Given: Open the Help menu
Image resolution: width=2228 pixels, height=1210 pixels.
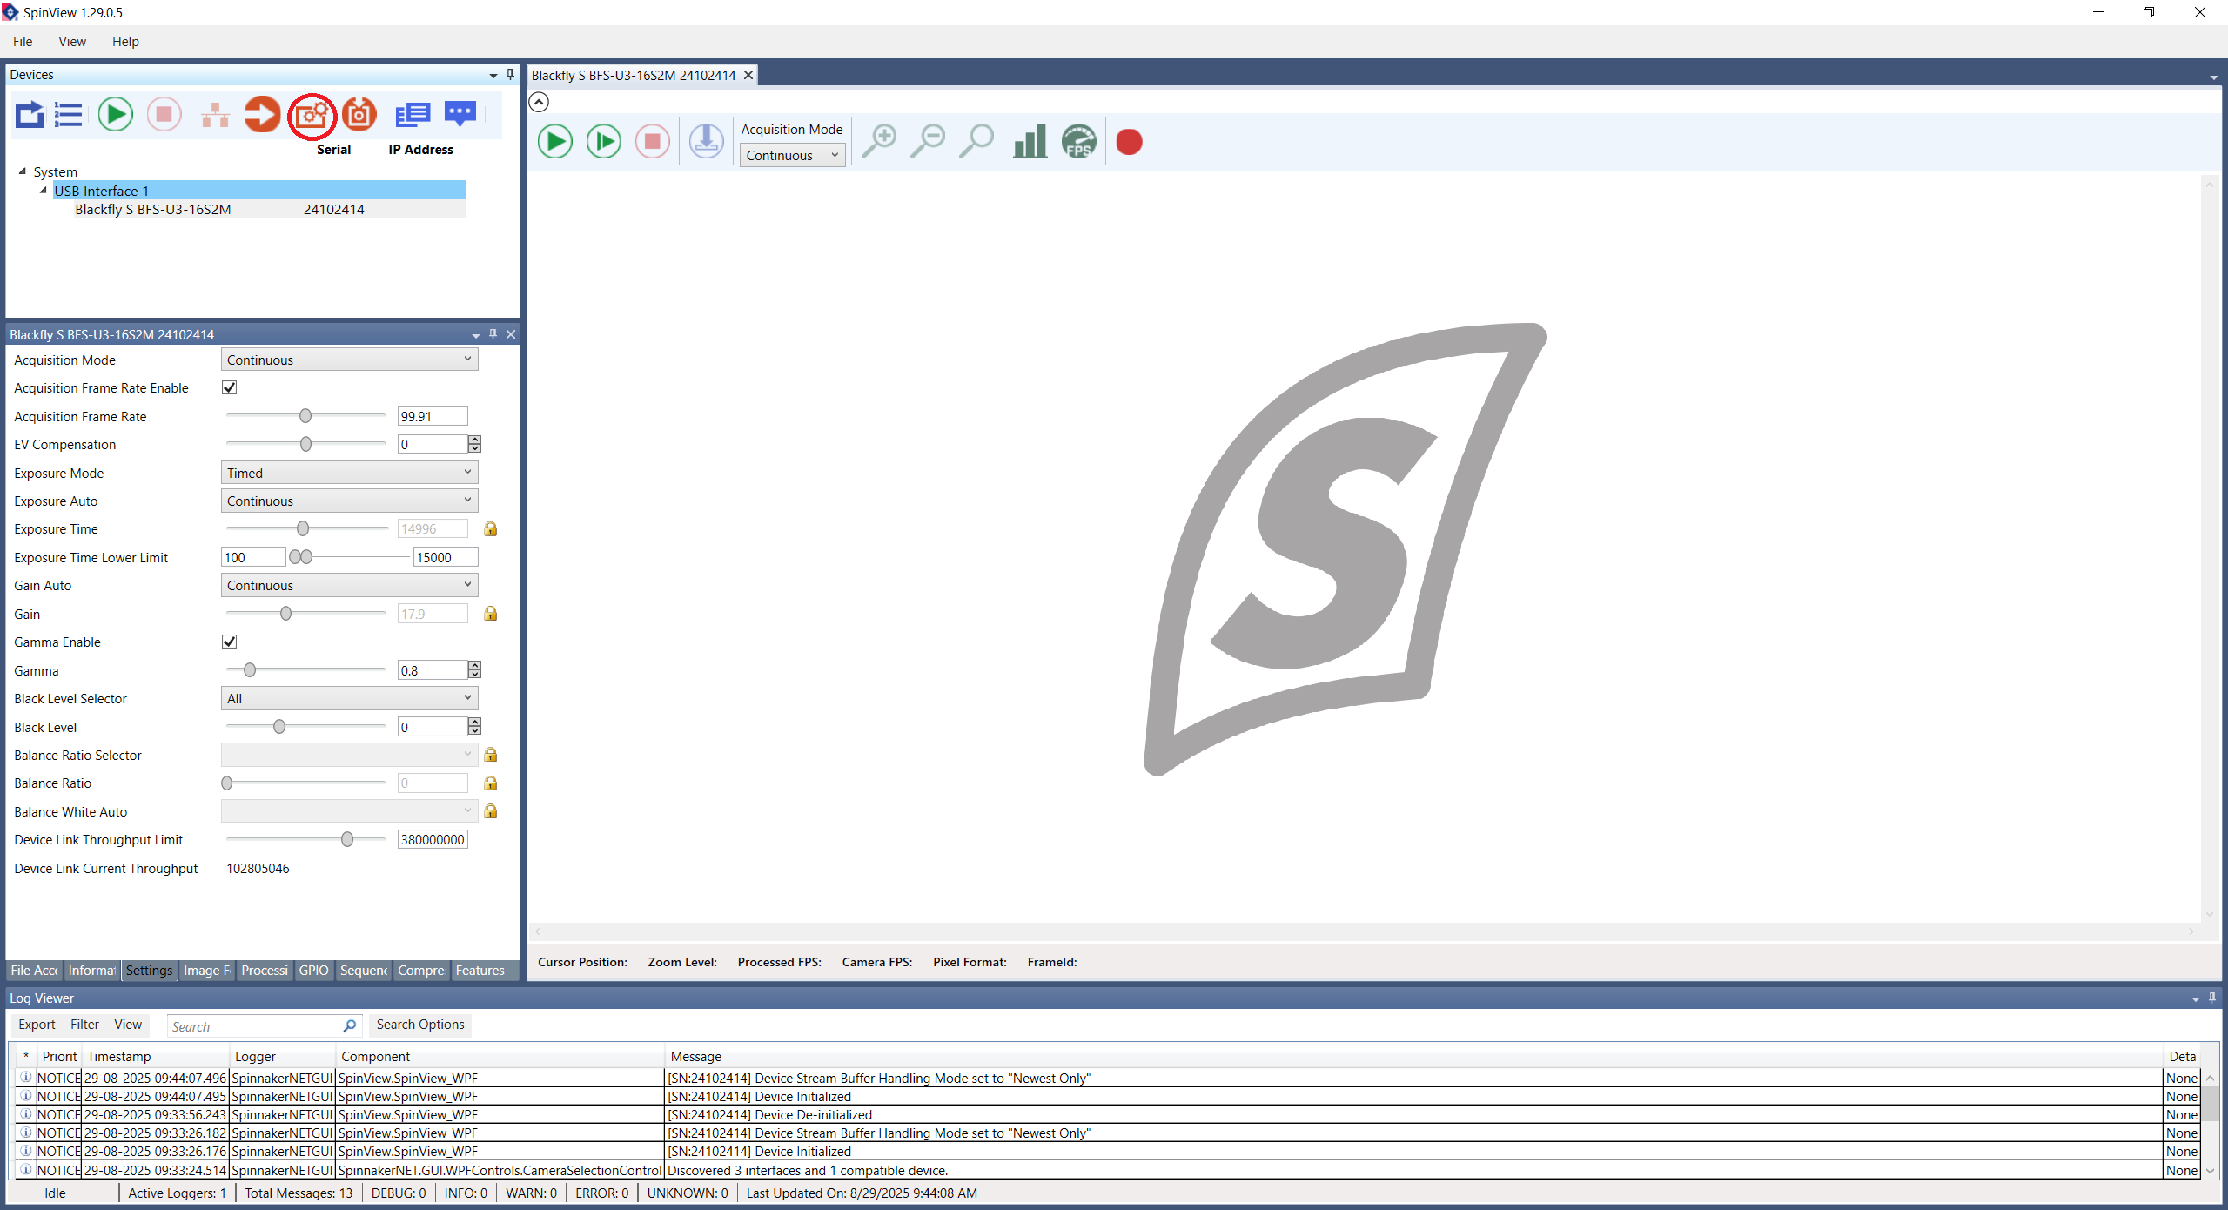Looking at the screenshot, I should pos(124,41).
